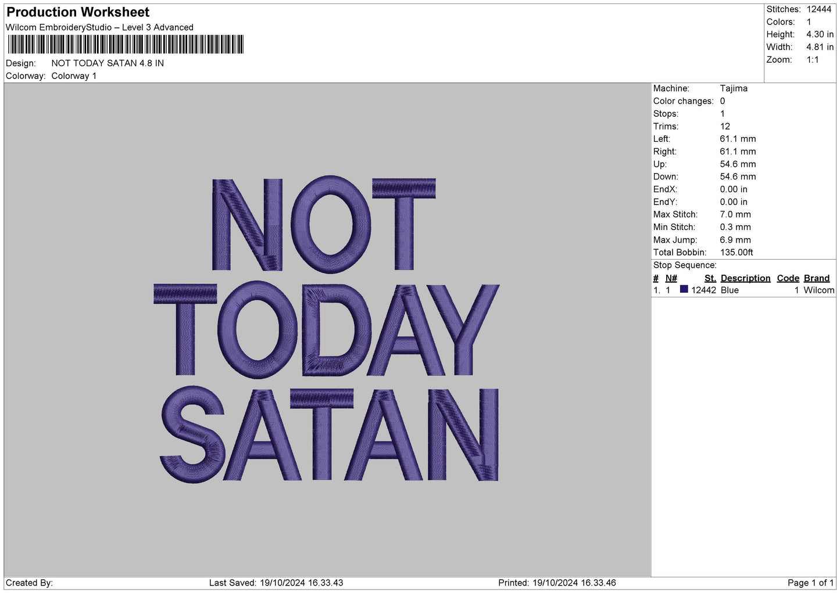
Task: Click the N# column header
Action: [x=671, y=278]
